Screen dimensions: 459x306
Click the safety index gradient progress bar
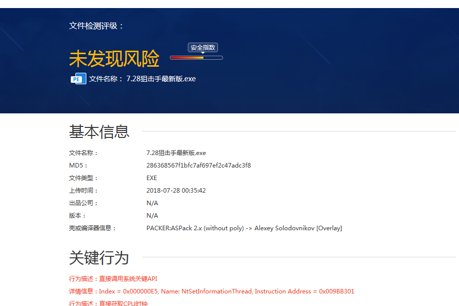tap(196, 58)
